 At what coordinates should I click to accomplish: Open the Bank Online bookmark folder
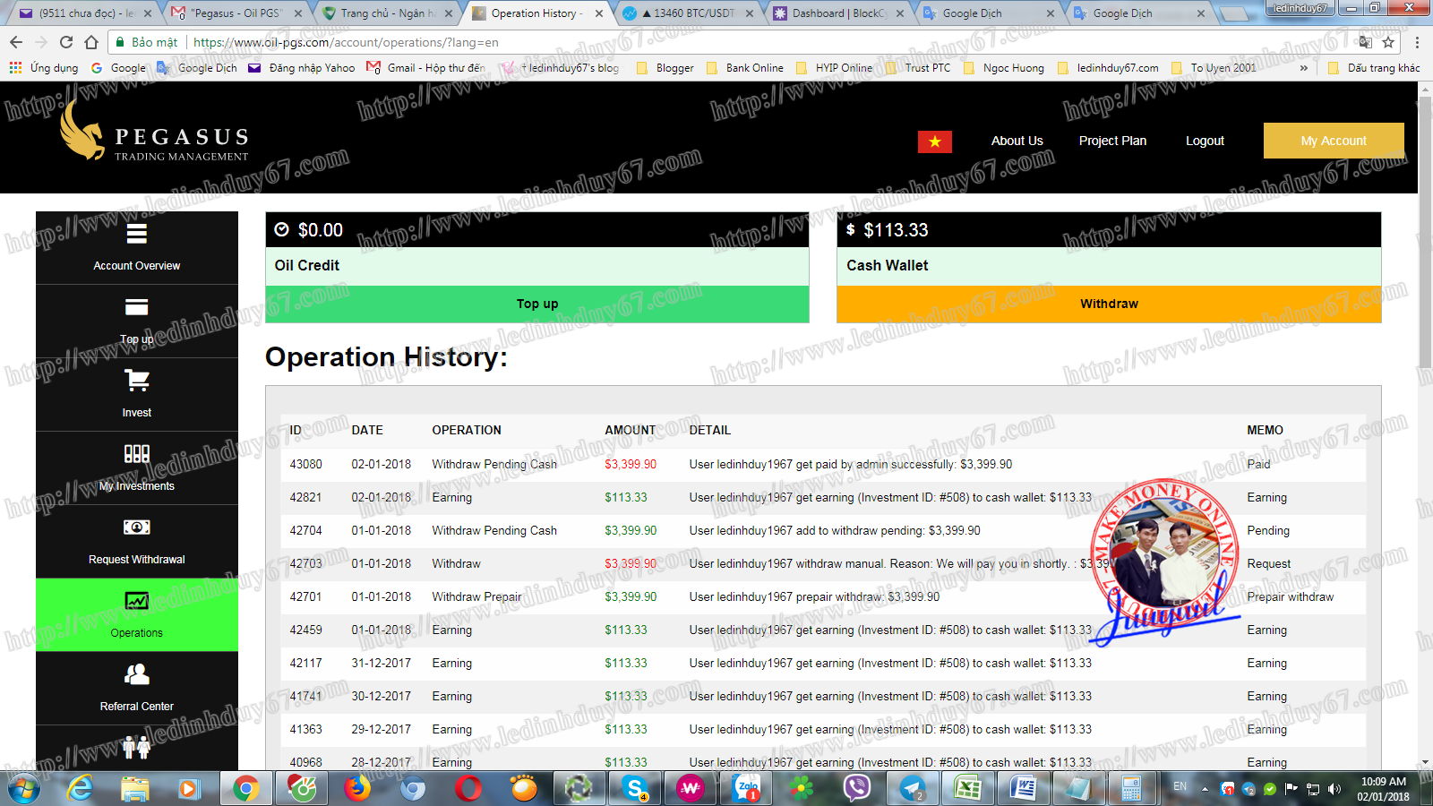745,68
